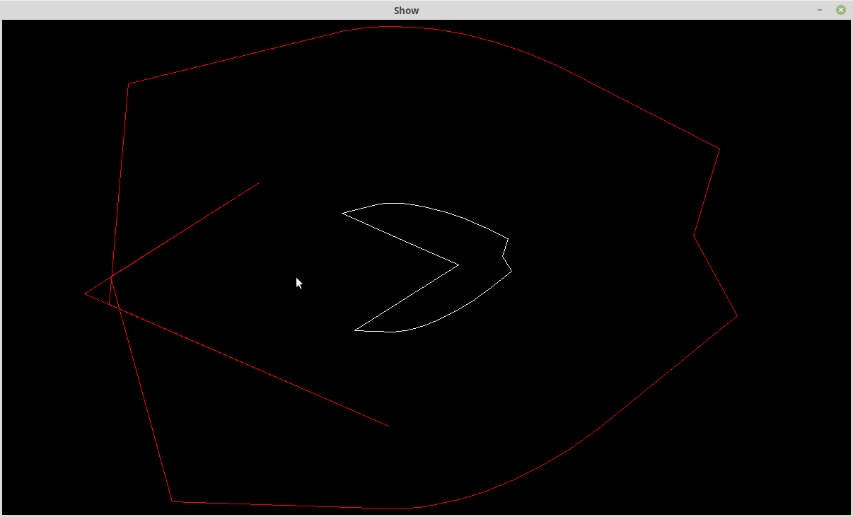
Task: Minimize the Show window
Action: [x=820, y=10]
